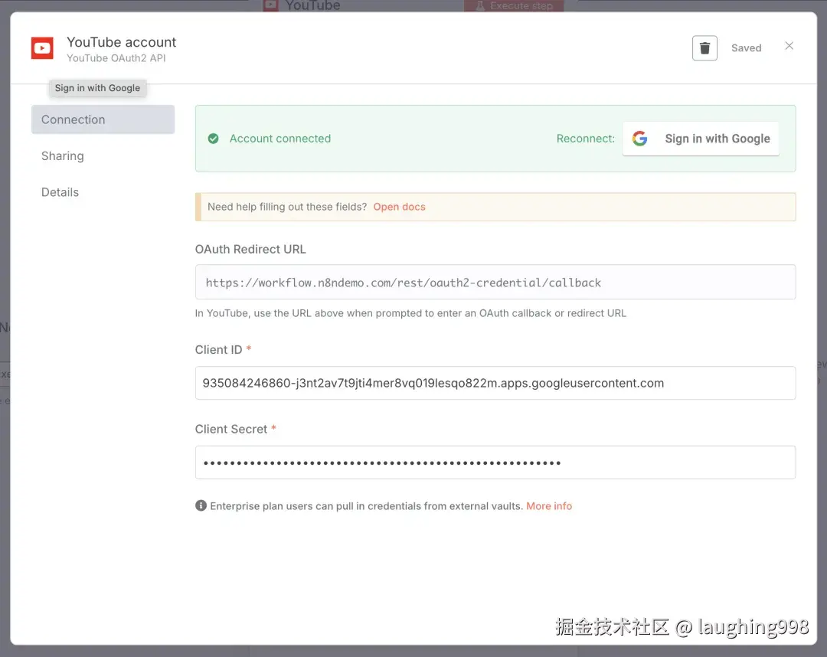Viewport: 827px width, 657px height.
Task: Click the YouTube node icon at the top canvas
Action: click(271, 5)
